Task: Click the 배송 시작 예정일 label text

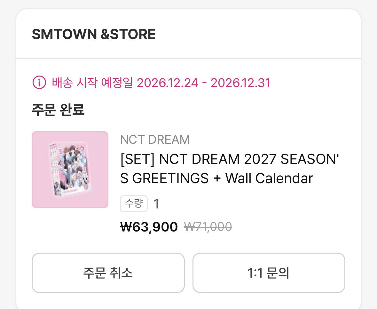Action: tap(92, 83)
